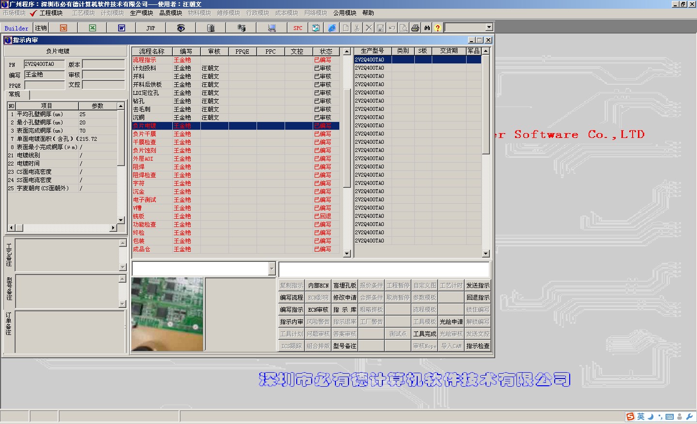Click the 编写指示 button
697x424 pixels.
point(291,310)
